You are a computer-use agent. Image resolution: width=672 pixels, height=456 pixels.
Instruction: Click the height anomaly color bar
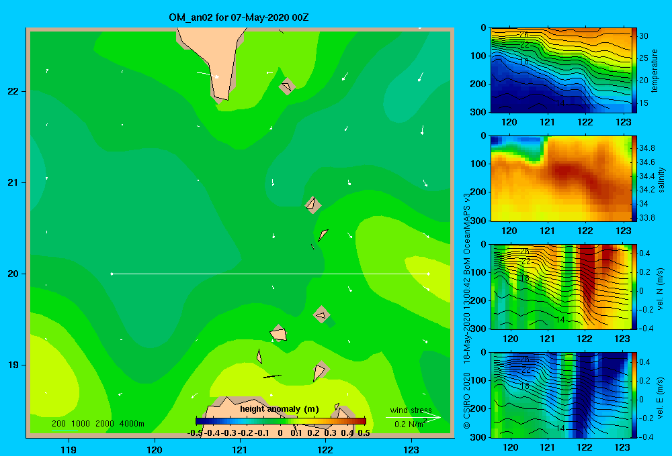[281, 421]
